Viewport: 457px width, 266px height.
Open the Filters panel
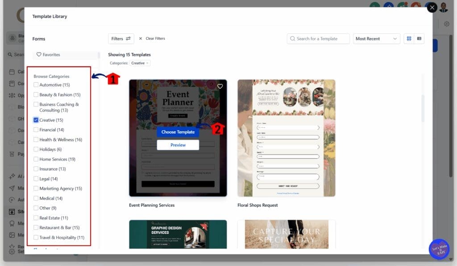120,39
